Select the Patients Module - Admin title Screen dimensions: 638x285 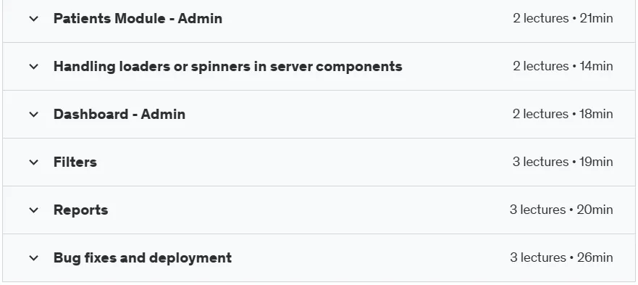click(x=138, y=18)
